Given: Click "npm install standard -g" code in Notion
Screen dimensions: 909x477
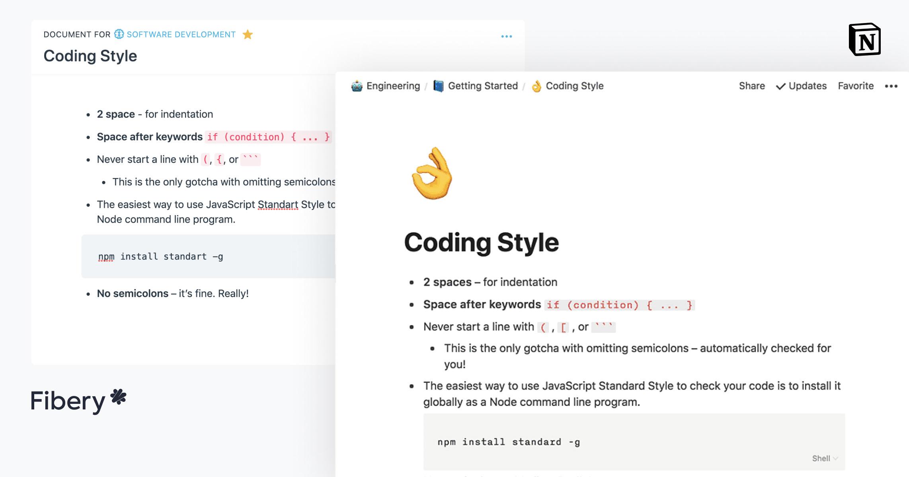Looking at the screenshot, I should [x=509, y=442].
